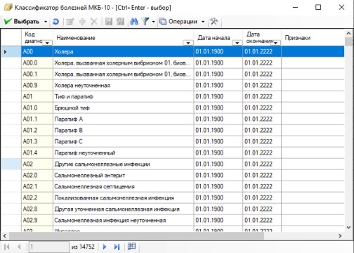Open the Наименование column filter dropdown
The width and height of the screenshot is (354, 253).
pyautogui.click(x=188, y=43)
